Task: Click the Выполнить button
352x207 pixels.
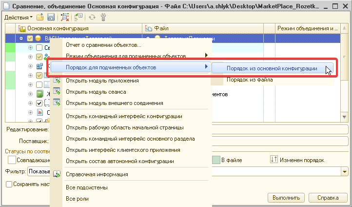Action: pos(286,198)
